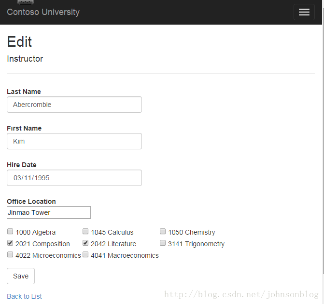Click the 1000 Algebra label text

tap(36, 232)
